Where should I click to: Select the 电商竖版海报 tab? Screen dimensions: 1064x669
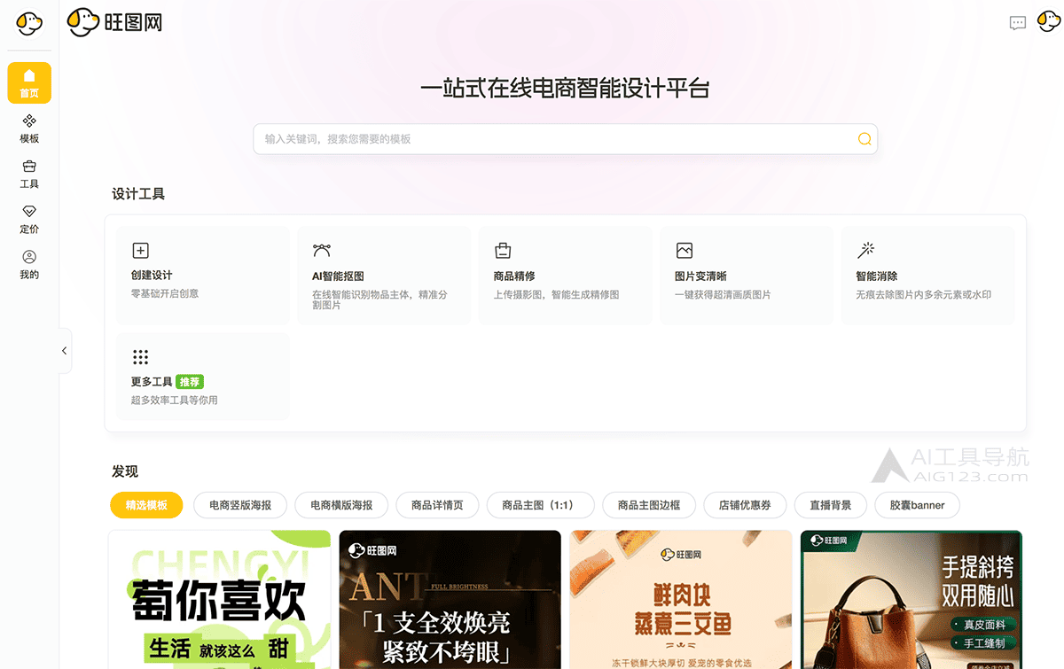(x=241, y=505)
